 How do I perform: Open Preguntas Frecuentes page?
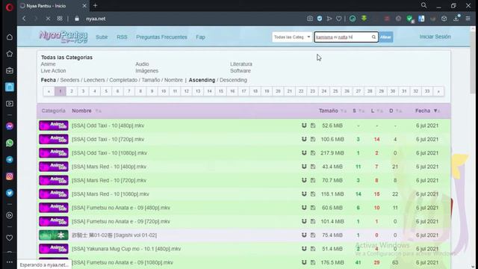[x=161, y=37]
